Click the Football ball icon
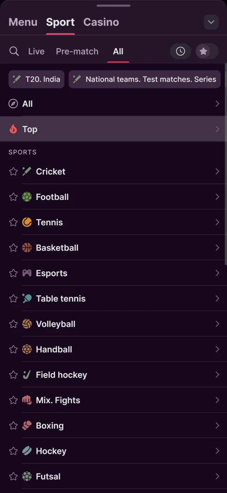Screen dimensions: 227x493 (x=26, y=196)
